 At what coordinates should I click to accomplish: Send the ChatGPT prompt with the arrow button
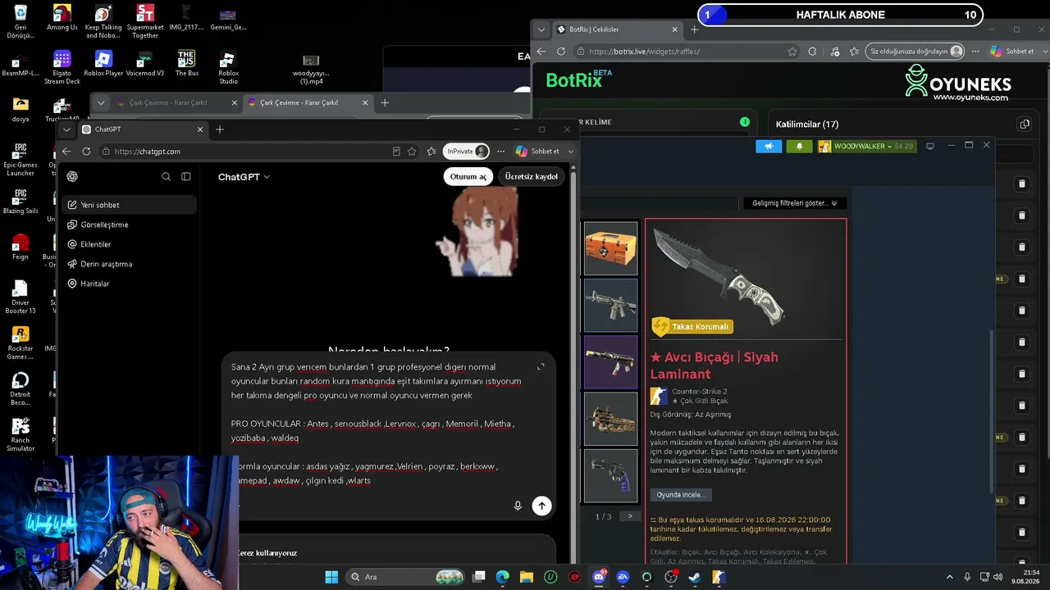tap(541, 506)
